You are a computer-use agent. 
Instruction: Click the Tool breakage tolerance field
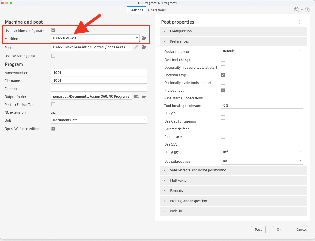262,106
